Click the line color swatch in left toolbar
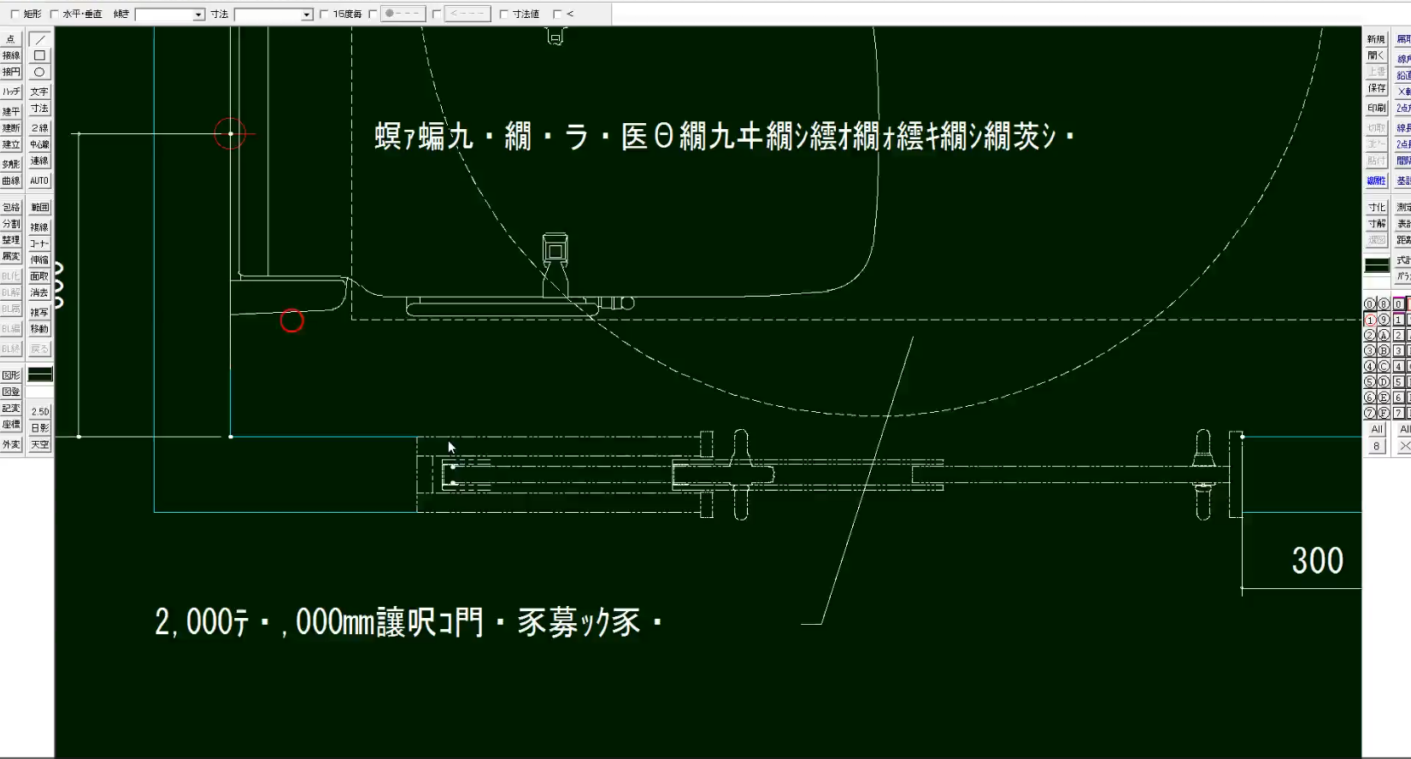This screenshot has width=1411, height=759. pyautogui.click(x=39, y=374)
